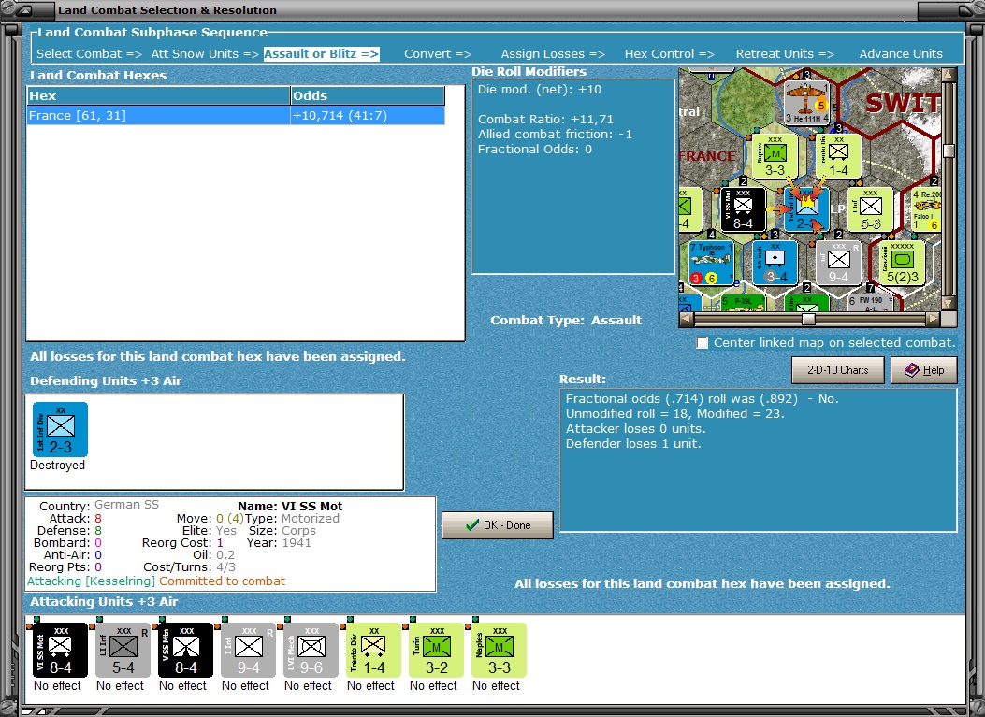Select the Advance Units subphase
This screenshot has width=985, height=717.
(901, 54)
